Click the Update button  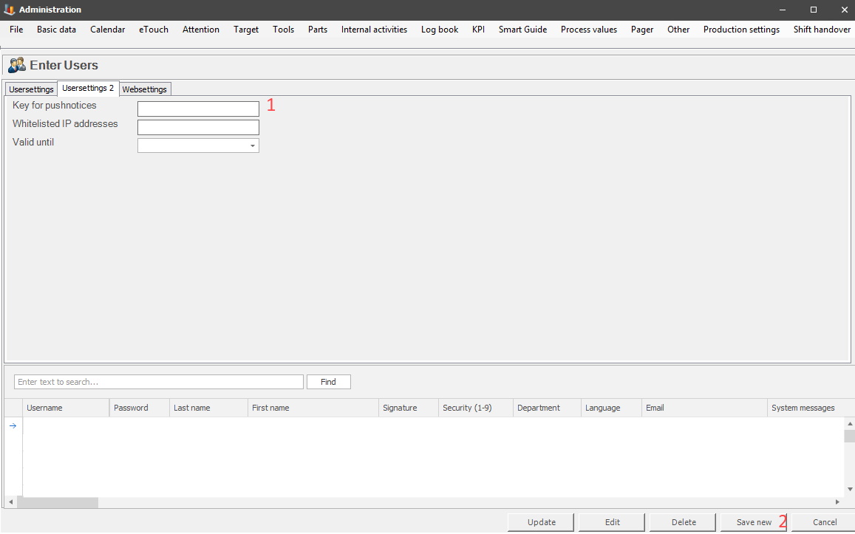click(x=541, y=522)
